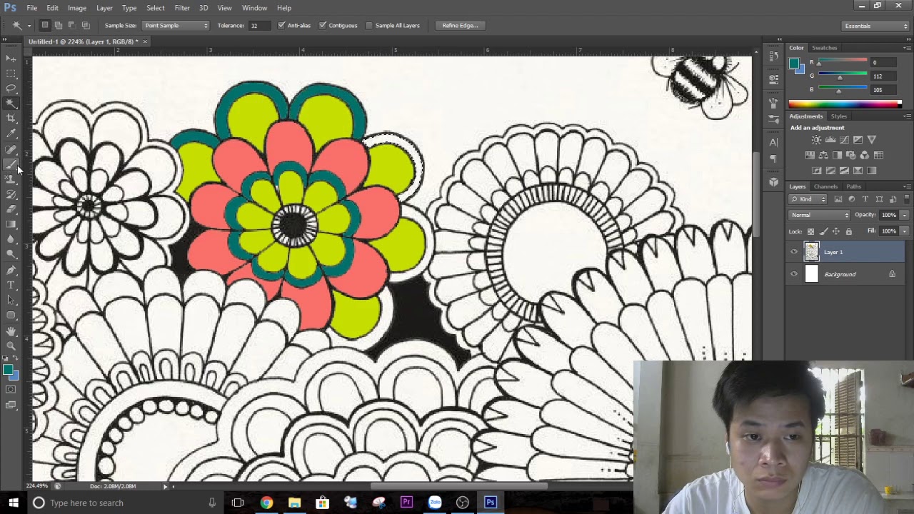Viewport: 914px width, 514px height.
Task: Select the Move tool
Action: pos(11,59)
